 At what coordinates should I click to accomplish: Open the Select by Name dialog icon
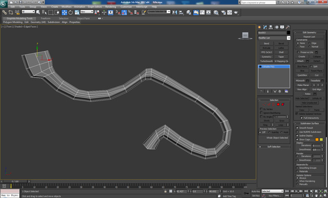[44, 12]
